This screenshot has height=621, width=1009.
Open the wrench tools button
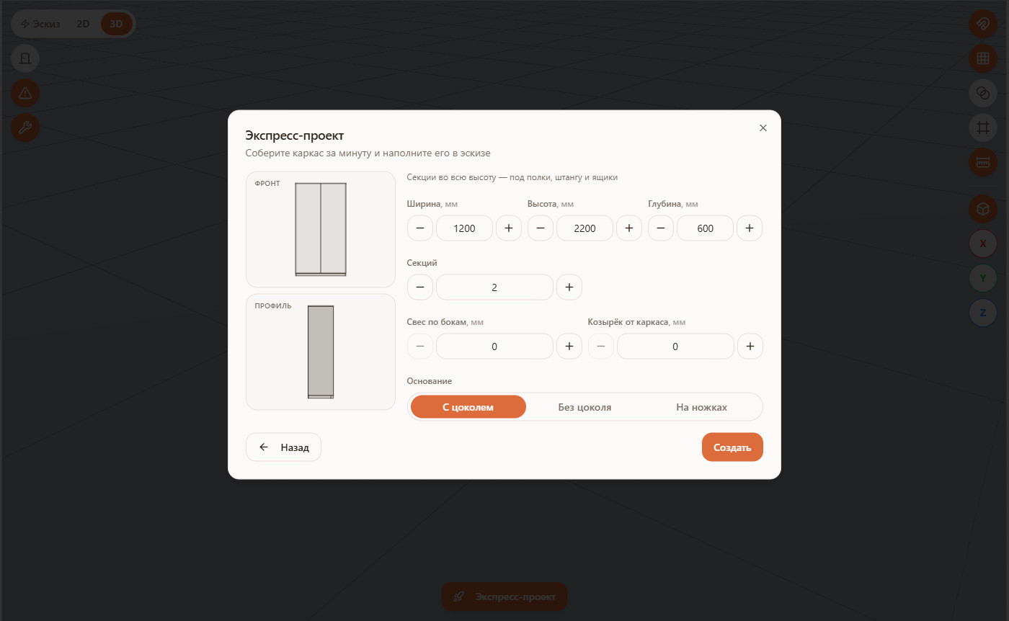point(25,128)
